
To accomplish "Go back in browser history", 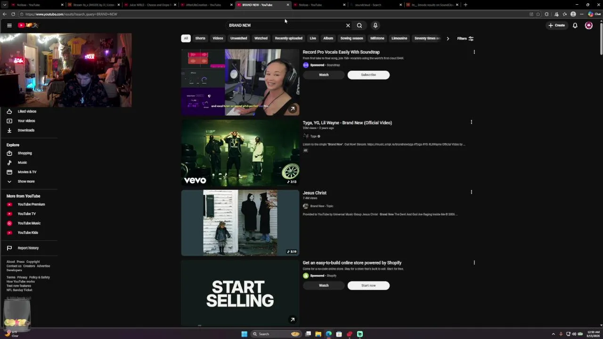I will [x=5, y=14].
